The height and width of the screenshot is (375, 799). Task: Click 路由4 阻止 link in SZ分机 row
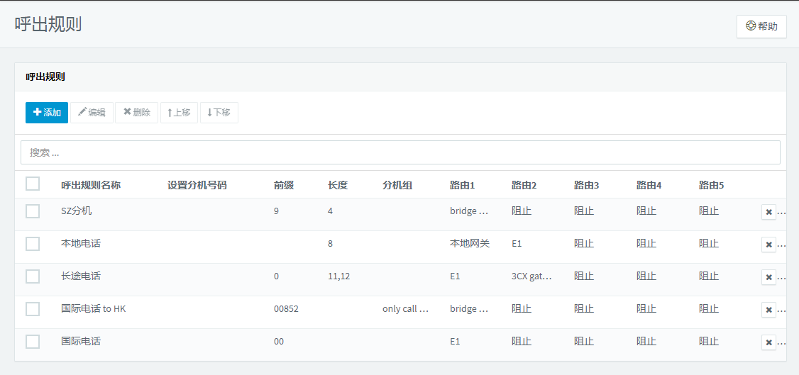(646, 211)
